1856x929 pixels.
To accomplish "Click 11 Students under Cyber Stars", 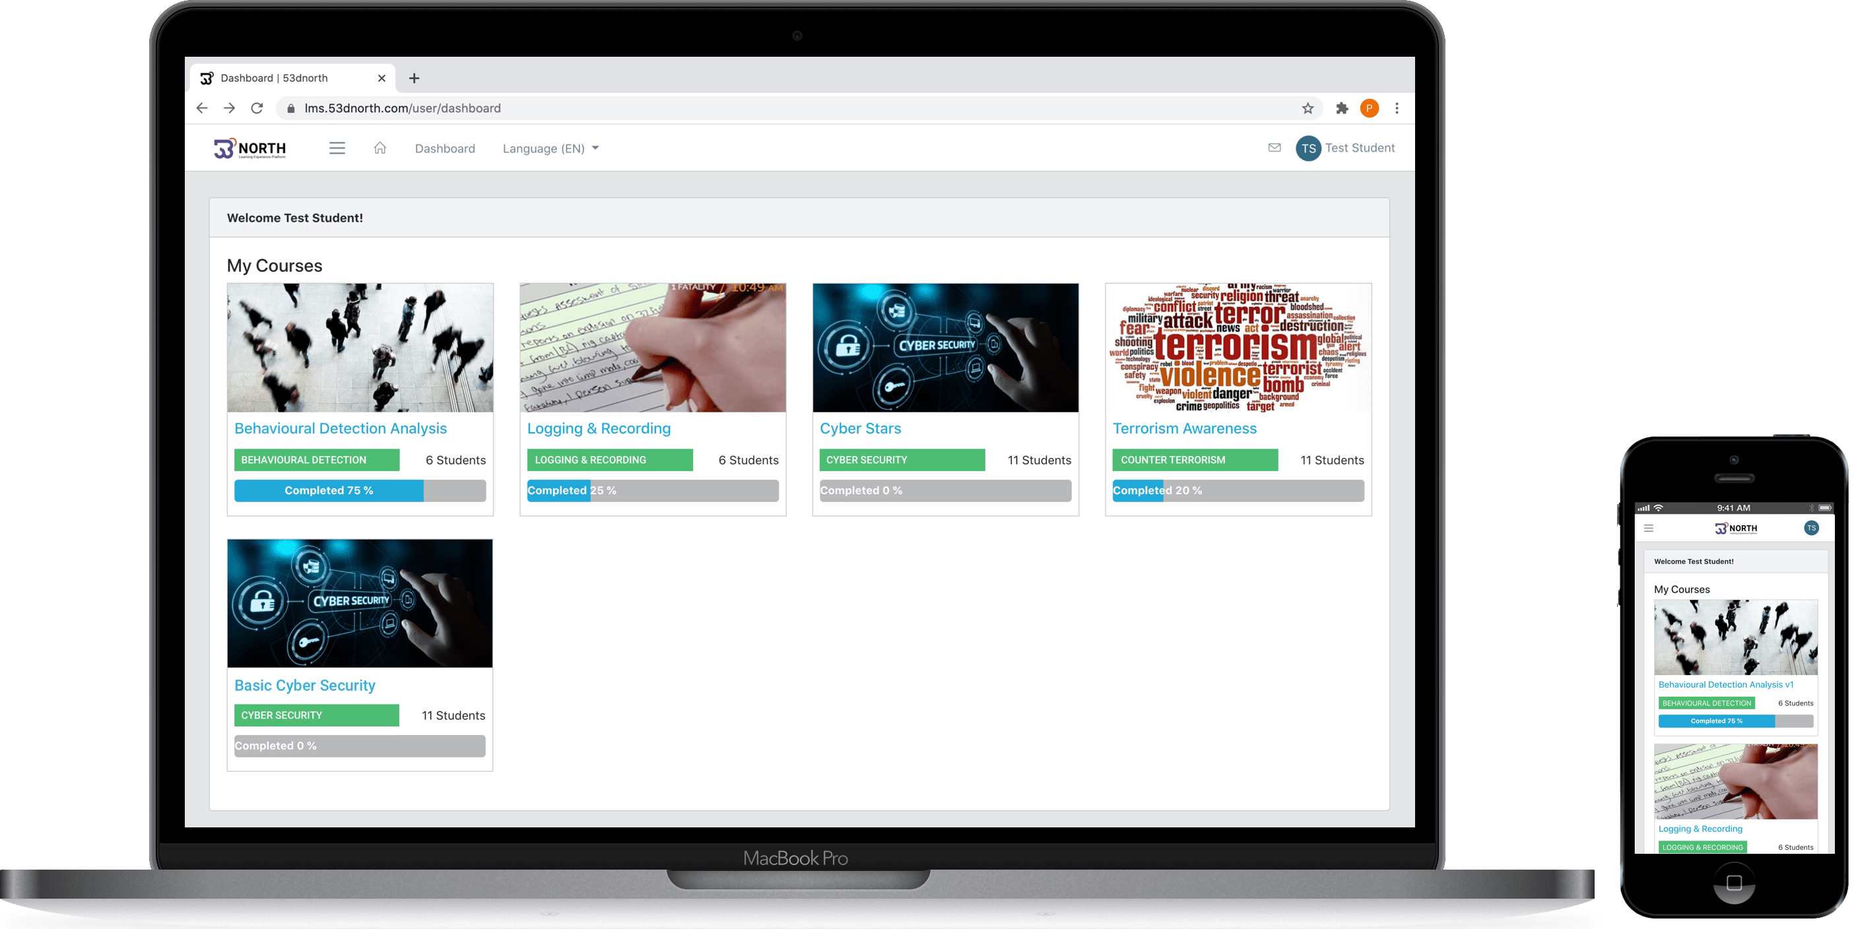I will tap(1039, 460).
